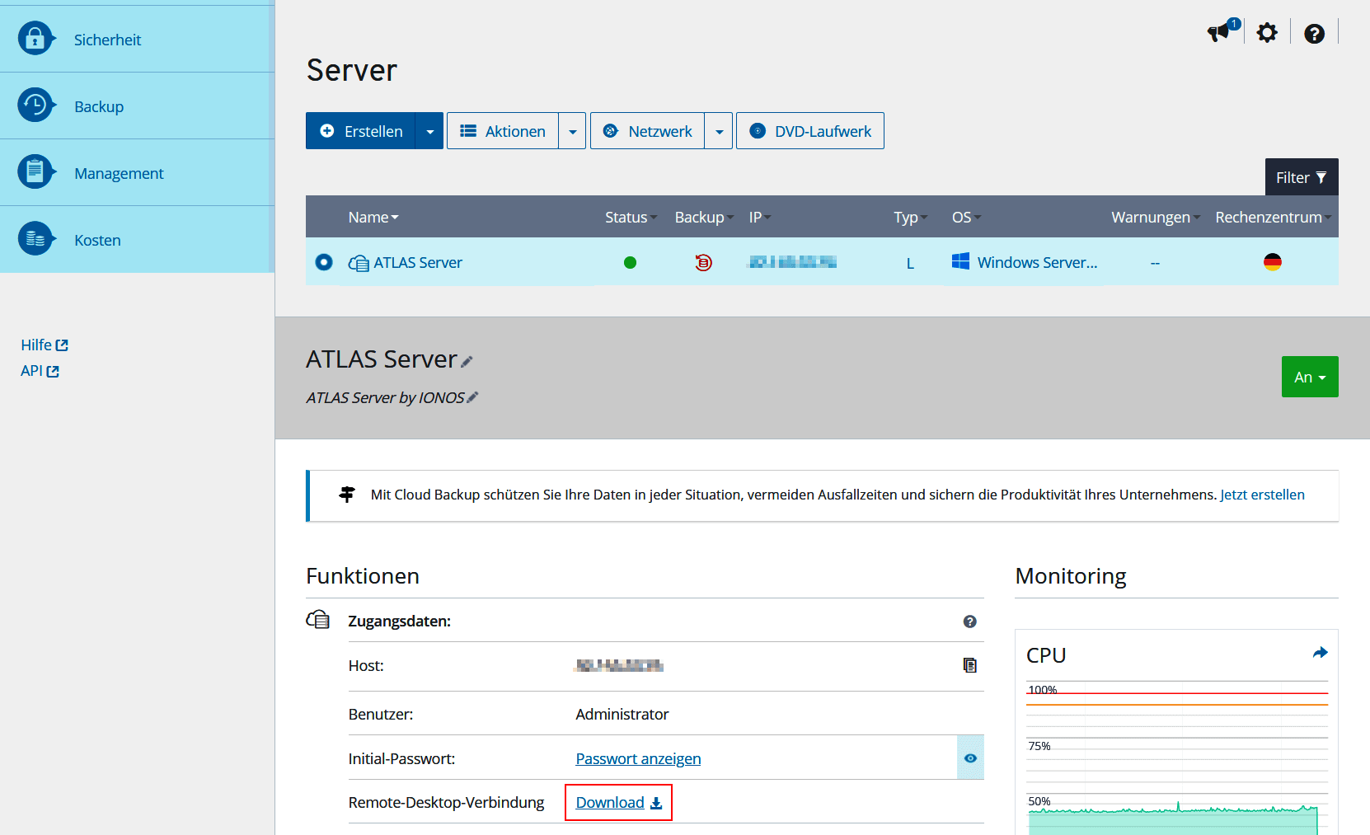Image resolution: width=1370 pixels, height=835 pixels.
Task: Select the ATLAS Server radio button
Action: coord(324,262)
